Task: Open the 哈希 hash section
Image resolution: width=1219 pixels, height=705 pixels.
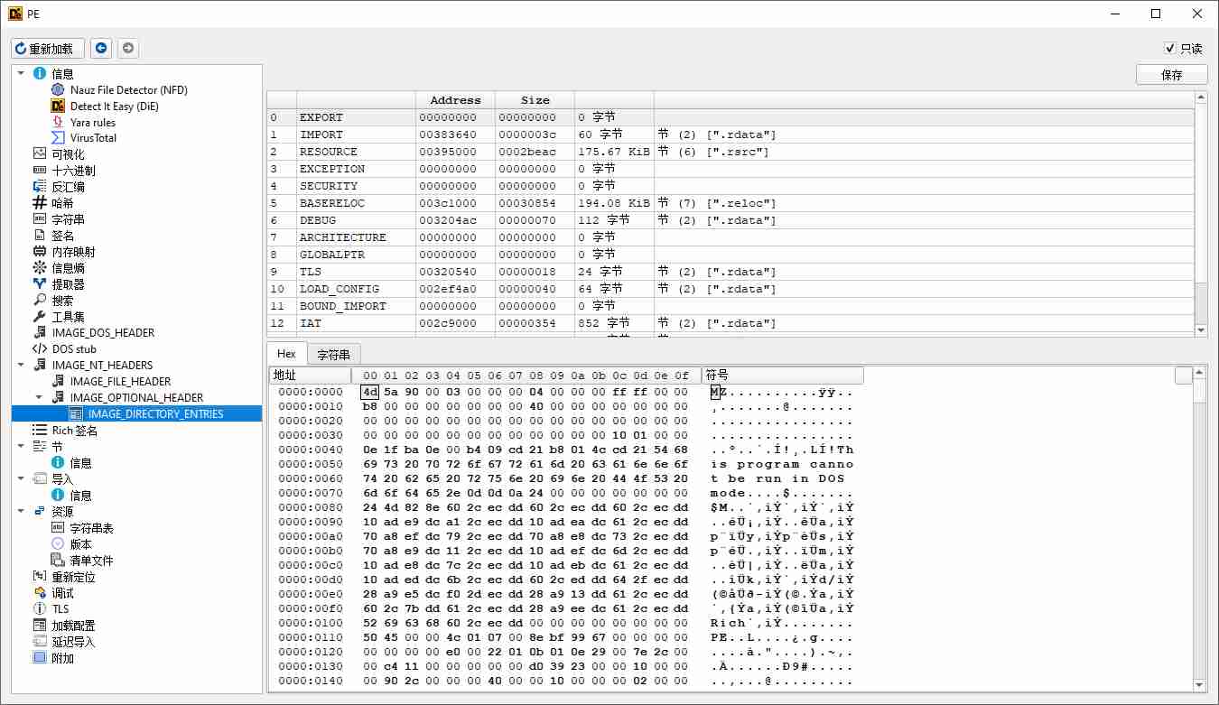Action: click(x=62, y=203)
